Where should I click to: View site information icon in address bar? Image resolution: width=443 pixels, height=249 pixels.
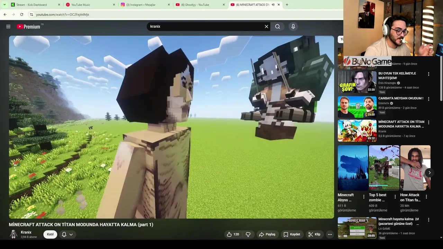coord(31,15)
